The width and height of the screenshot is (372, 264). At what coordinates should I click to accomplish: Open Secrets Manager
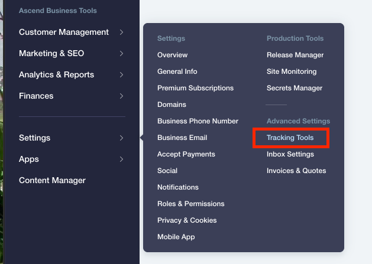click(x=295, y=88)
